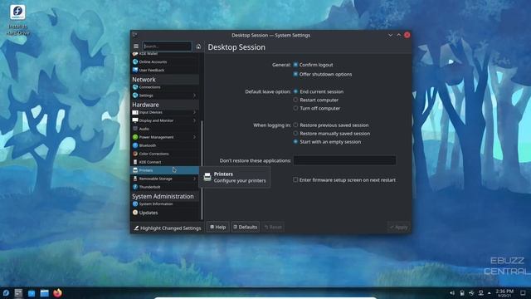Image resolution: width=531 pixels, height=299 pixels.
Task: Open Input Devices settings
Action: click(x=165, y=112)
